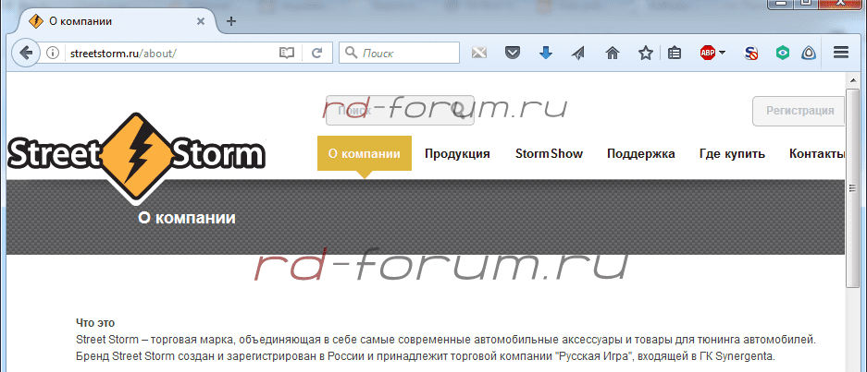Viewport: 867px width, 372px height.
Task: Open site information icon in address bar
Action: pos(53,53)
